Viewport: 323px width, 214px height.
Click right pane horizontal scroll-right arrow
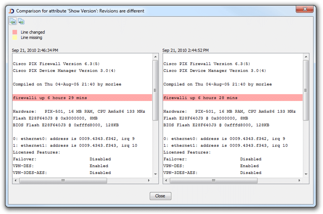(300, 180)
